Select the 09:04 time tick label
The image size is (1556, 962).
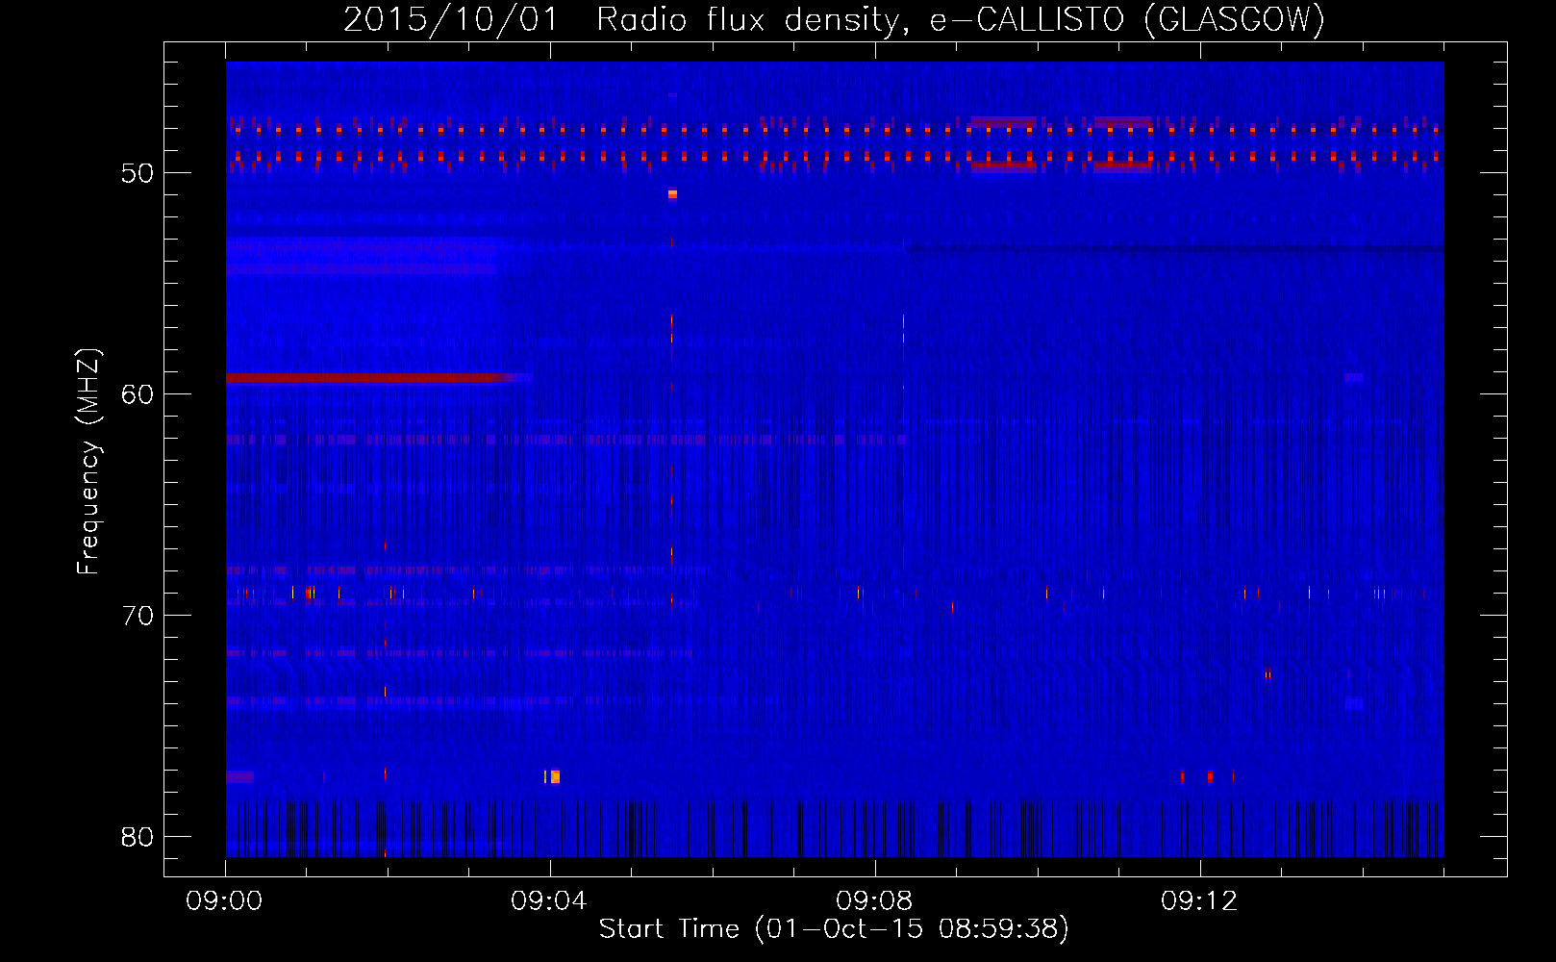point(550,901)
